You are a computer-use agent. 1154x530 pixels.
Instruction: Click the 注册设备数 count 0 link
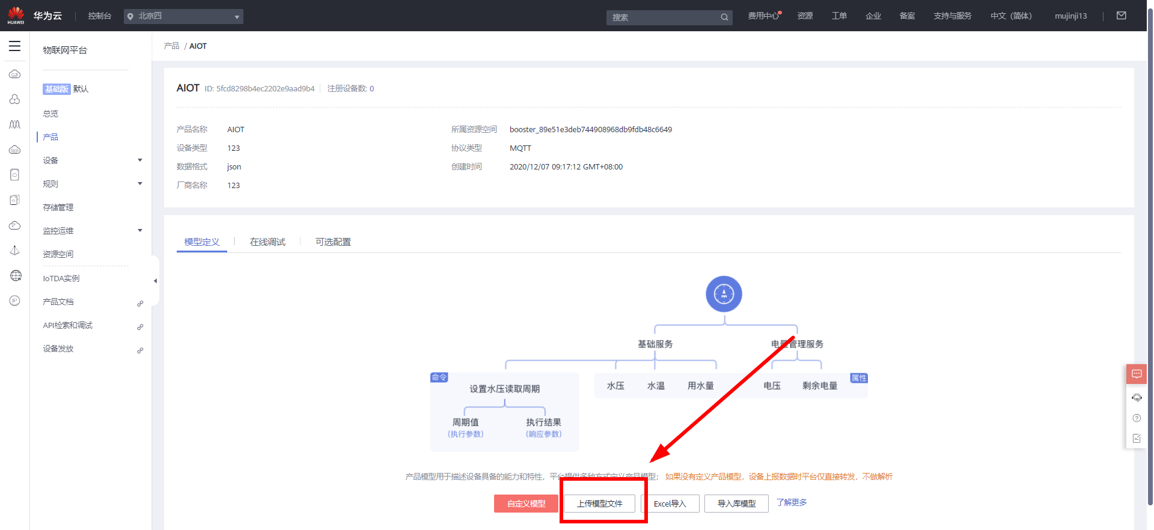[371, 89]
